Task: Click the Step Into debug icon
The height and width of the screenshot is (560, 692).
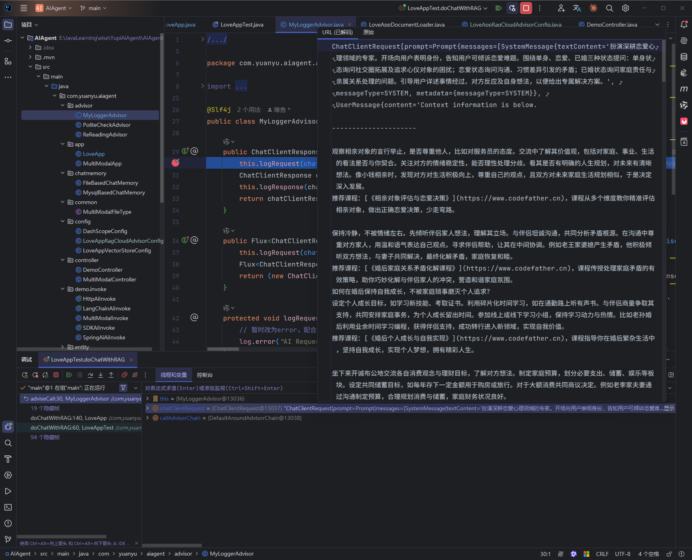Action: (101, 375)
